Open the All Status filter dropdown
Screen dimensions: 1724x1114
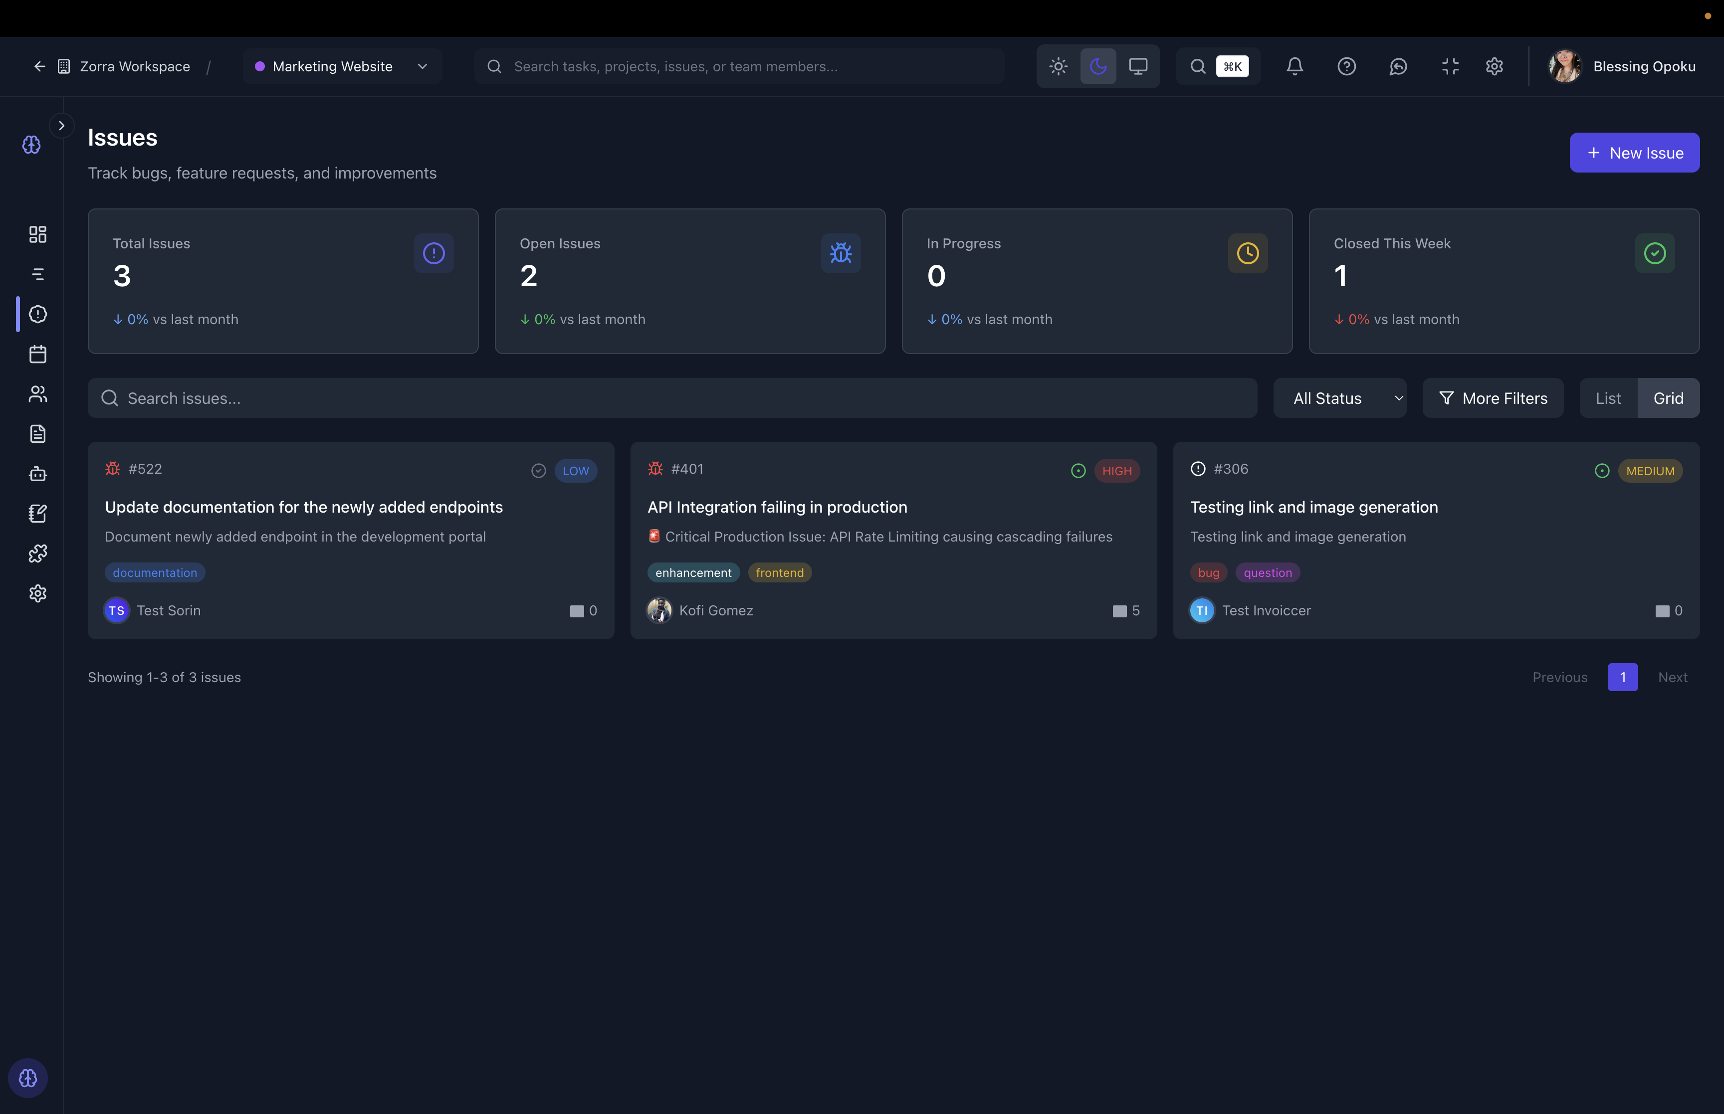(x=1339, y=398)
